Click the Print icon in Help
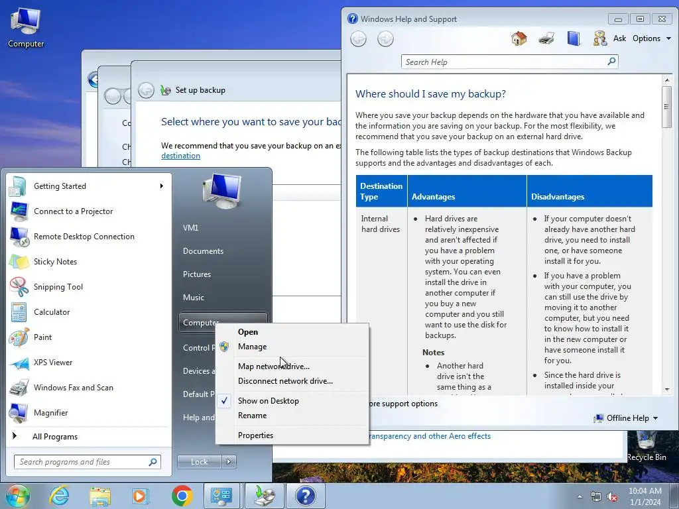 [546, 38]
